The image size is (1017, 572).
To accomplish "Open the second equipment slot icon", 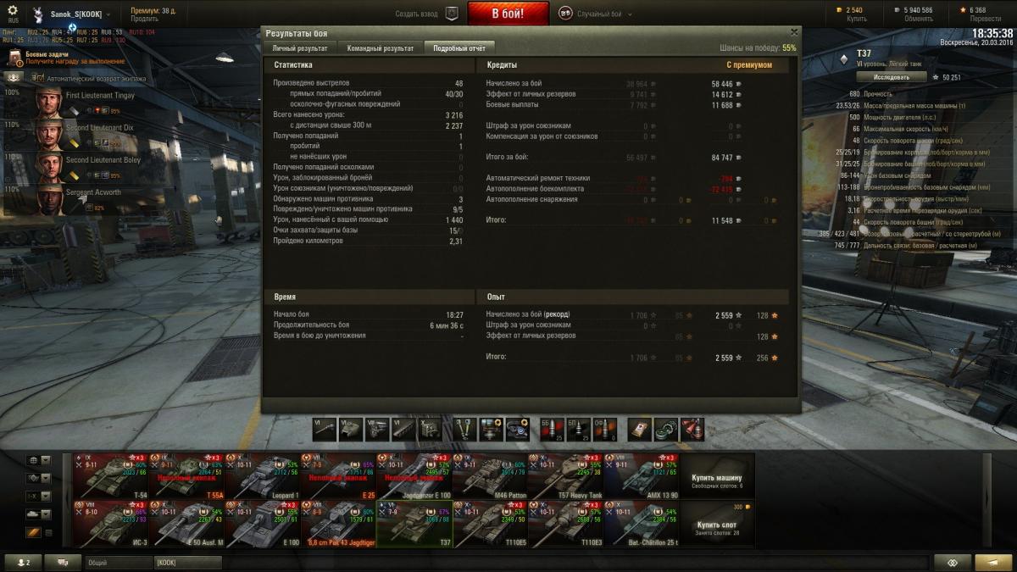I will (x=492, y=429).
